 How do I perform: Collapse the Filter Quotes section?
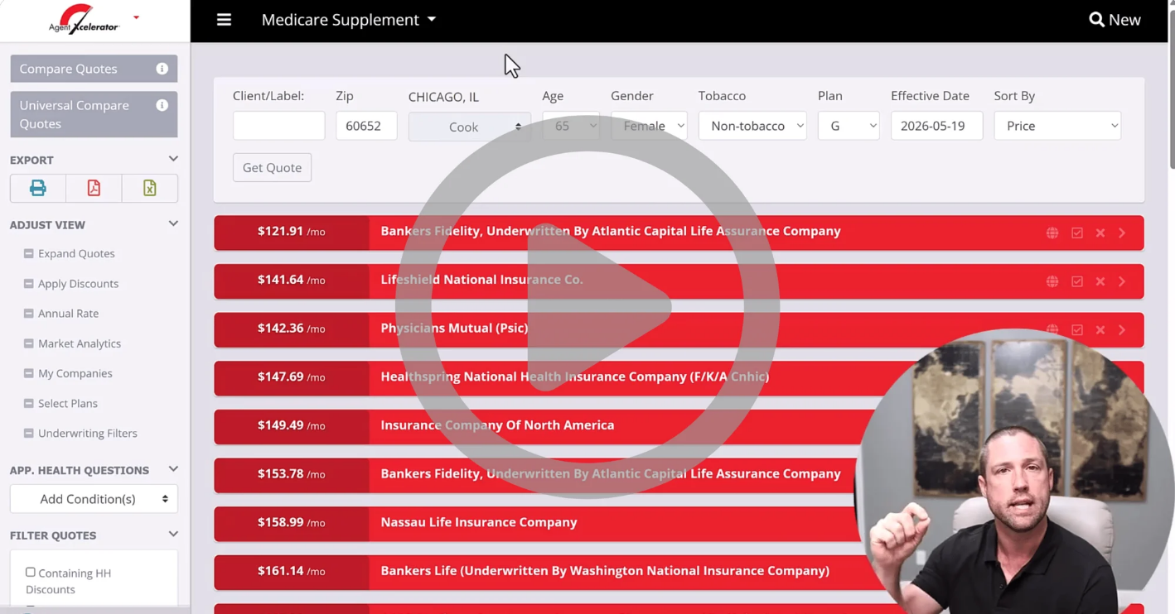coord(173,535)
